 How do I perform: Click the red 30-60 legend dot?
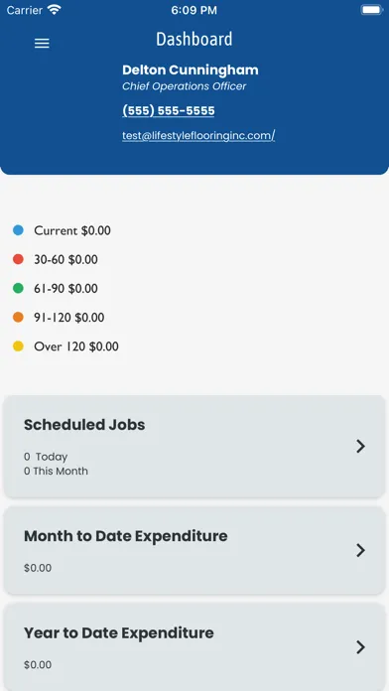coord(18,259)
